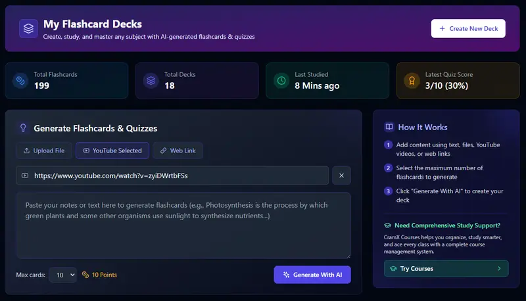This screenshot has height=301, width=526.
Task: Click the Latest Quiz Score medal icon
Action: tap(412, 81)
